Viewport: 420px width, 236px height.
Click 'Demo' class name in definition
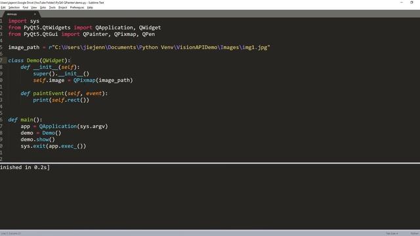click(33, 60)
